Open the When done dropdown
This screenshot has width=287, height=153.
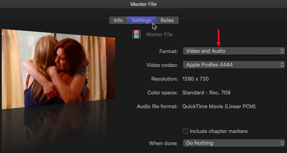pyautogui.click(x=234, y=143)
